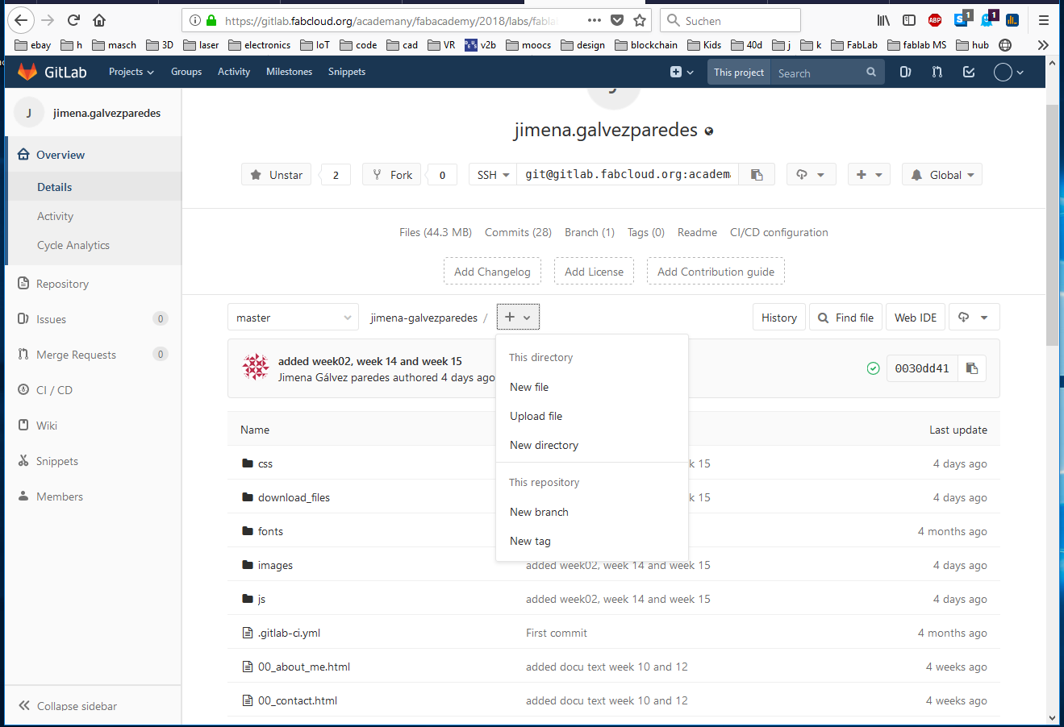Click the Firefox Suchen search box
The image size is (1064, 727).
[x=730, y=20]
